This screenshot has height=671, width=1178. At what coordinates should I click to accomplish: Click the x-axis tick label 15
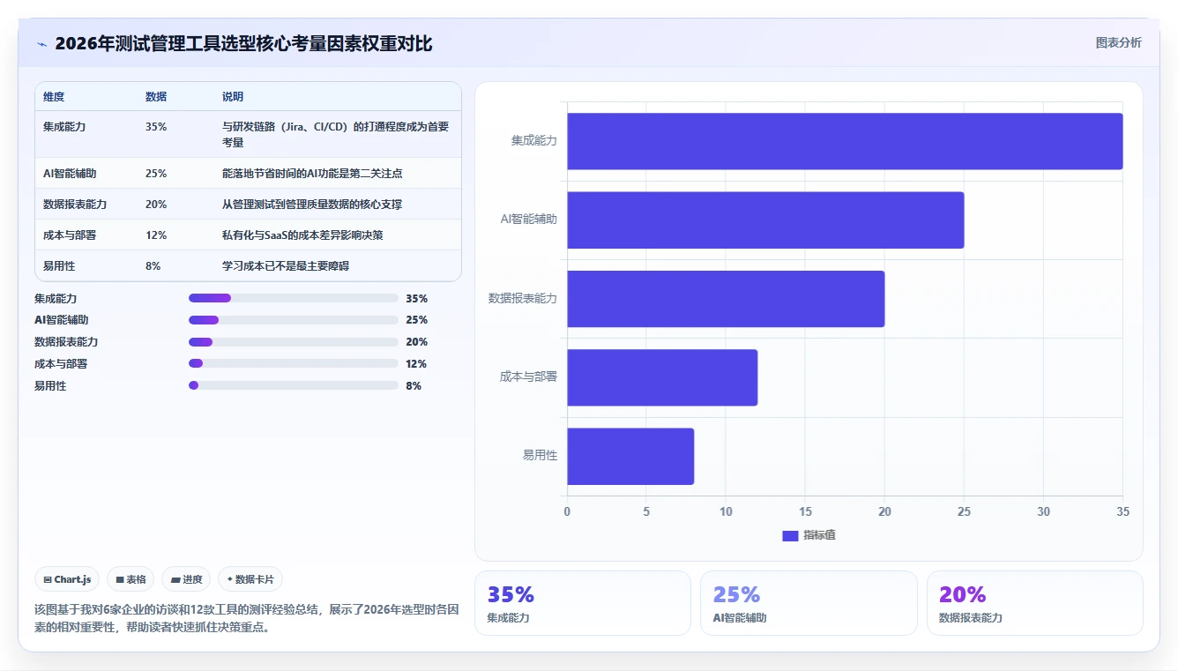pyautogui.click(x=805, y=512)
